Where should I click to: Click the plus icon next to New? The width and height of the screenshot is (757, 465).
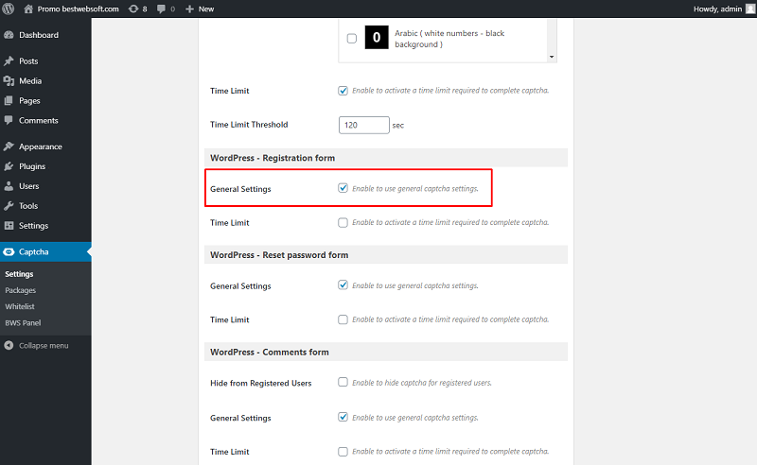pos(190,9)
